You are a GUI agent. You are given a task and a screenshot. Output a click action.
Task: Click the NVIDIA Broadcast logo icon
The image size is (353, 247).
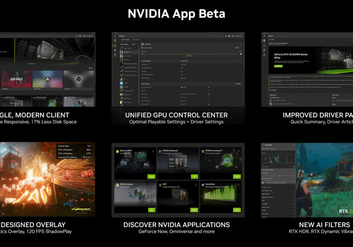(x=160, y=151)
